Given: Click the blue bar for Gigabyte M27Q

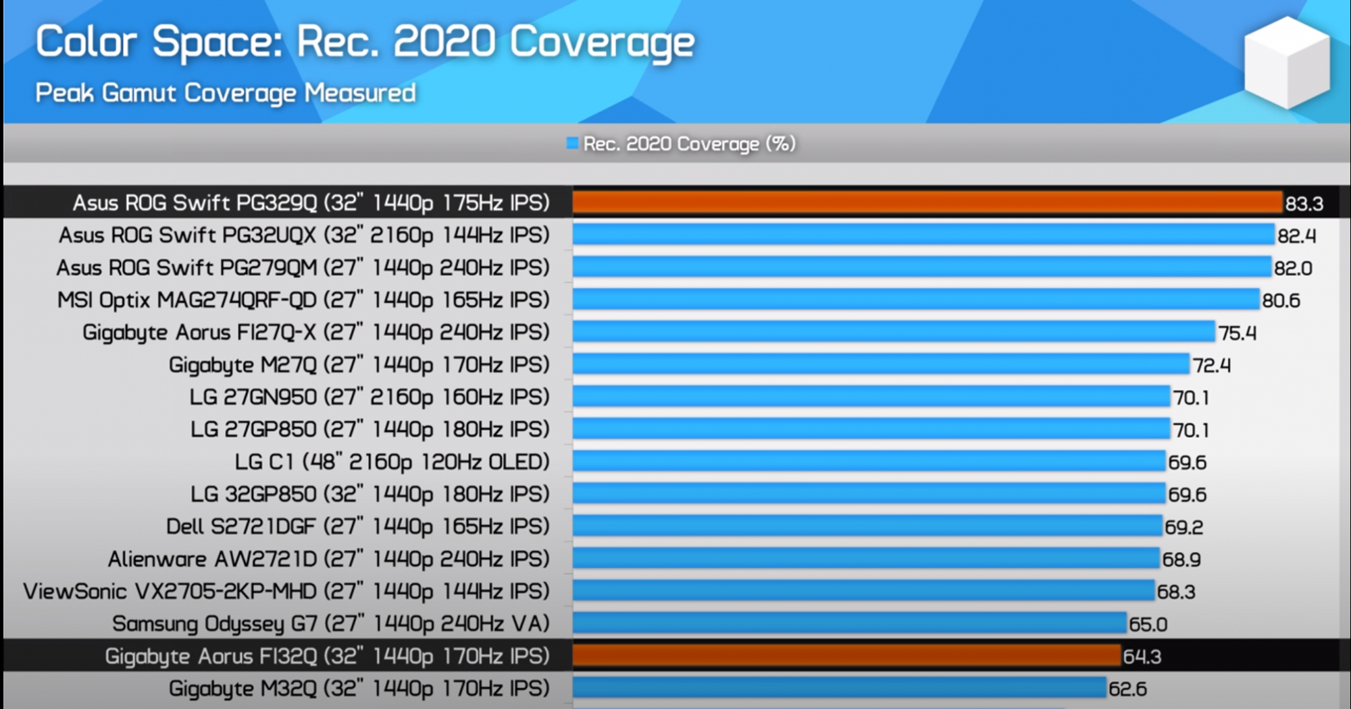Looking at the screenshot, I should (881, 364).
